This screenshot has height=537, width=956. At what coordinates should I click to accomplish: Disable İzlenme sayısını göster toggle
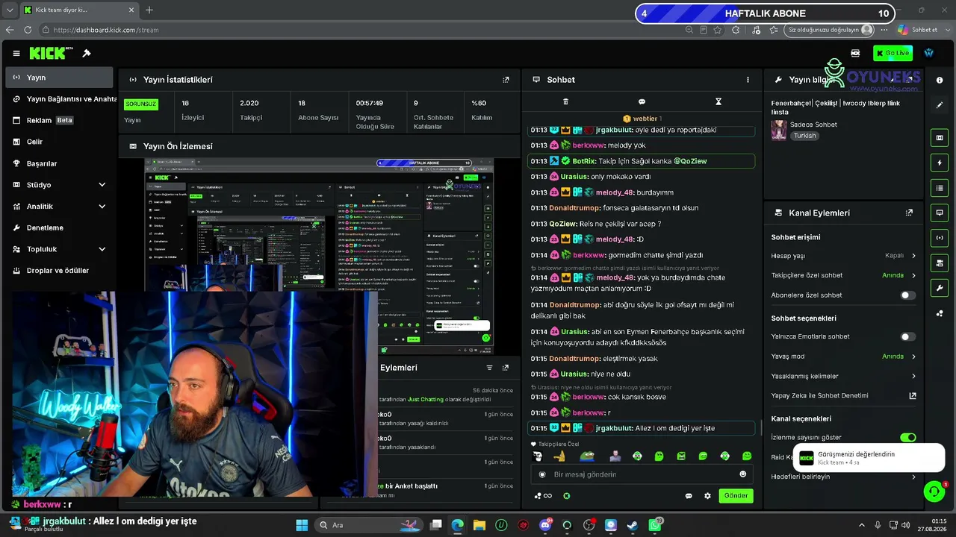coord(907,438)
